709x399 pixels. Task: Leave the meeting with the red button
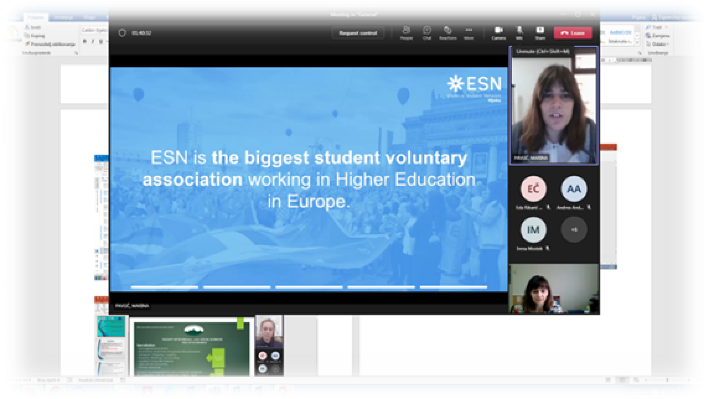tap(573, 33)
